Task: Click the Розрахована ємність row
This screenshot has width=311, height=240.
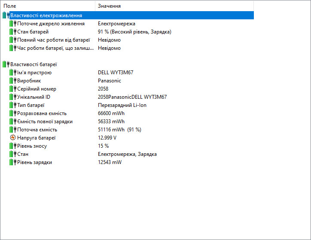Action: click(x=42, y=113)
